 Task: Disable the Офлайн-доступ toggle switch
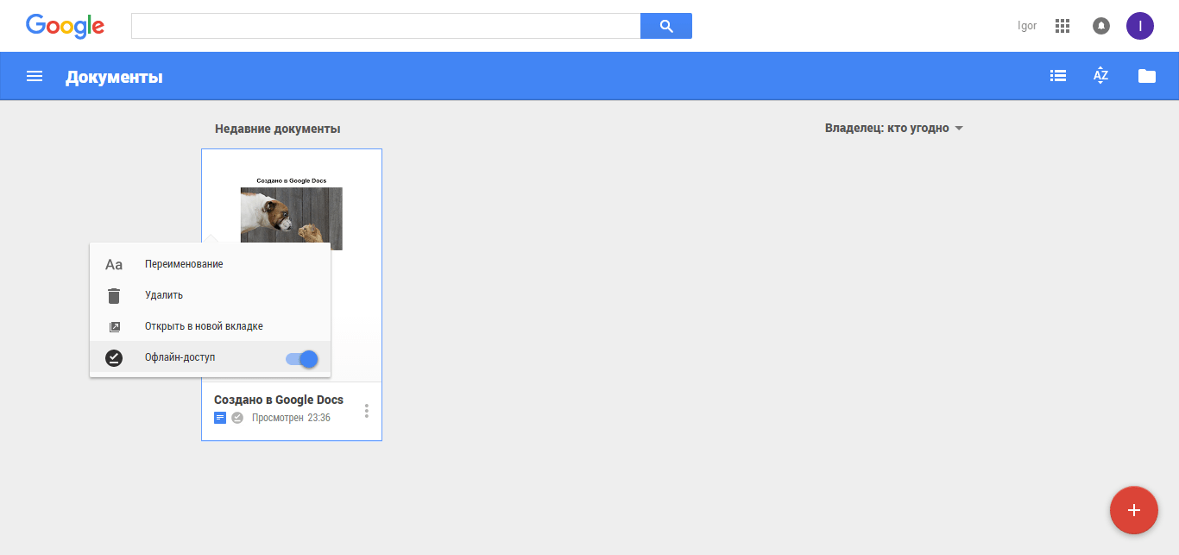tap(302, 358)
